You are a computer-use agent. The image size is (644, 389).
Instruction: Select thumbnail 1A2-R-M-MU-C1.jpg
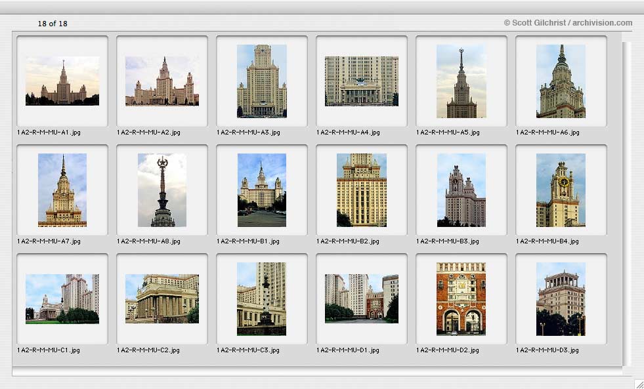click(62, 298)
